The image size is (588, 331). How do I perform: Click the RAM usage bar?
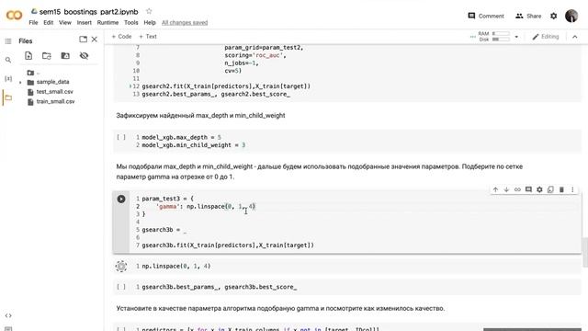pos(501,33)
